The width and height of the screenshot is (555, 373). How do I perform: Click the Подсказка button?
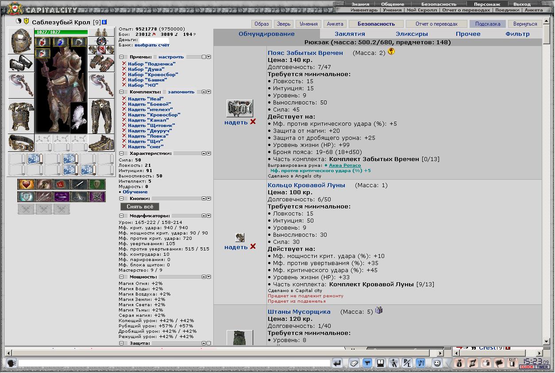pyautogui.click(x=487, y=24)
